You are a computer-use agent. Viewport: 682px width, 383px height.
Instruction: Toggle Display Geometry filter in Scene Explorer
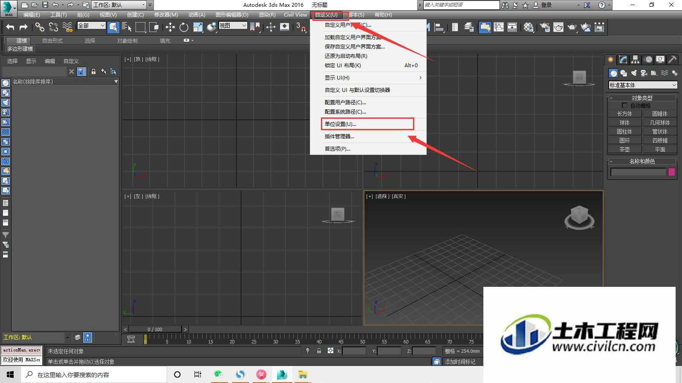tap(6, 83)
